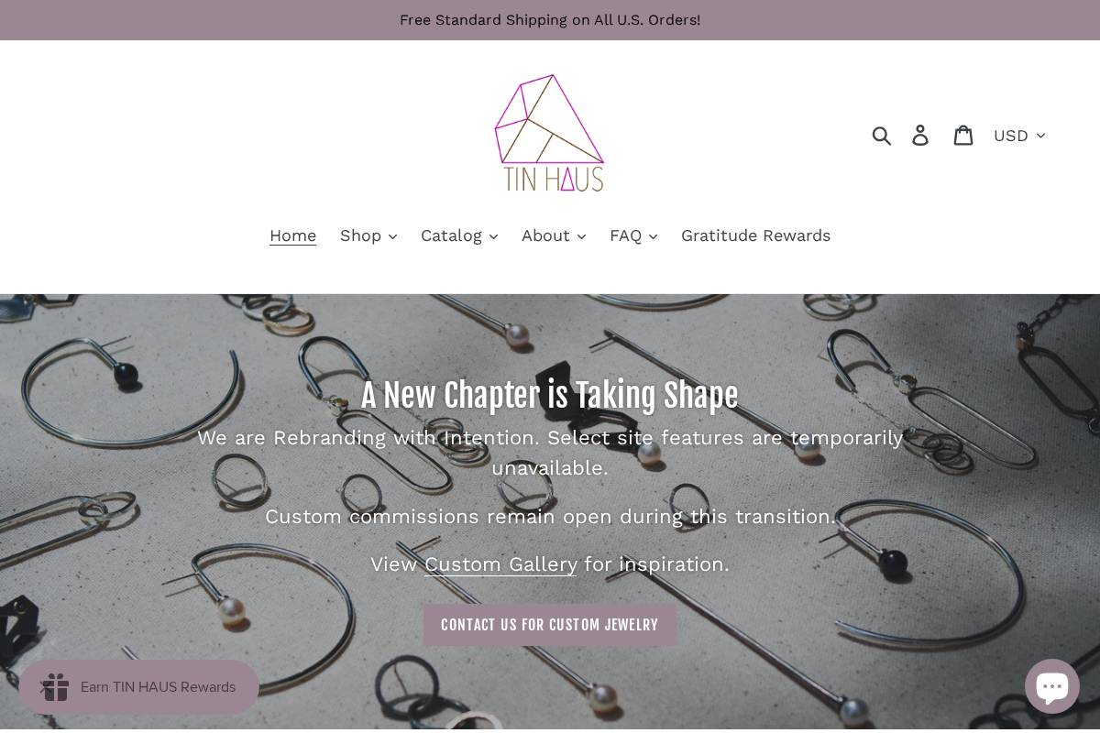Follow the Custom Gallery link
The width and height of the screenshot is (1100, 733).
500,564
